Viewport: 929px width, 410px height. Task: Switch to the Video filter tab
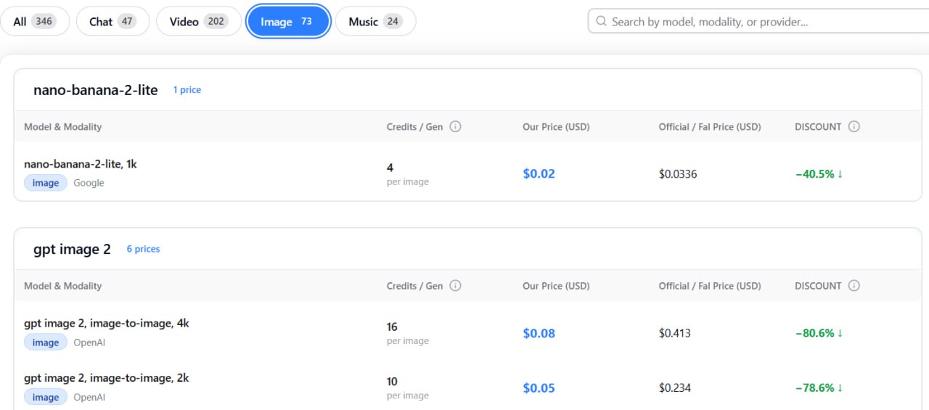point(199,22)
